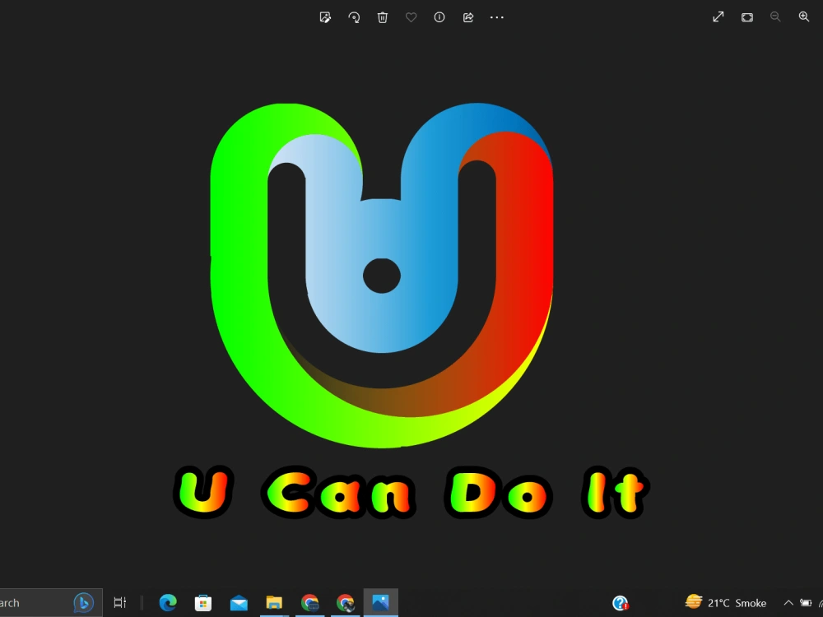Expand hidden system tray icons
The image size is (823, 617).
pyautogui.click(x=788, y=602)
